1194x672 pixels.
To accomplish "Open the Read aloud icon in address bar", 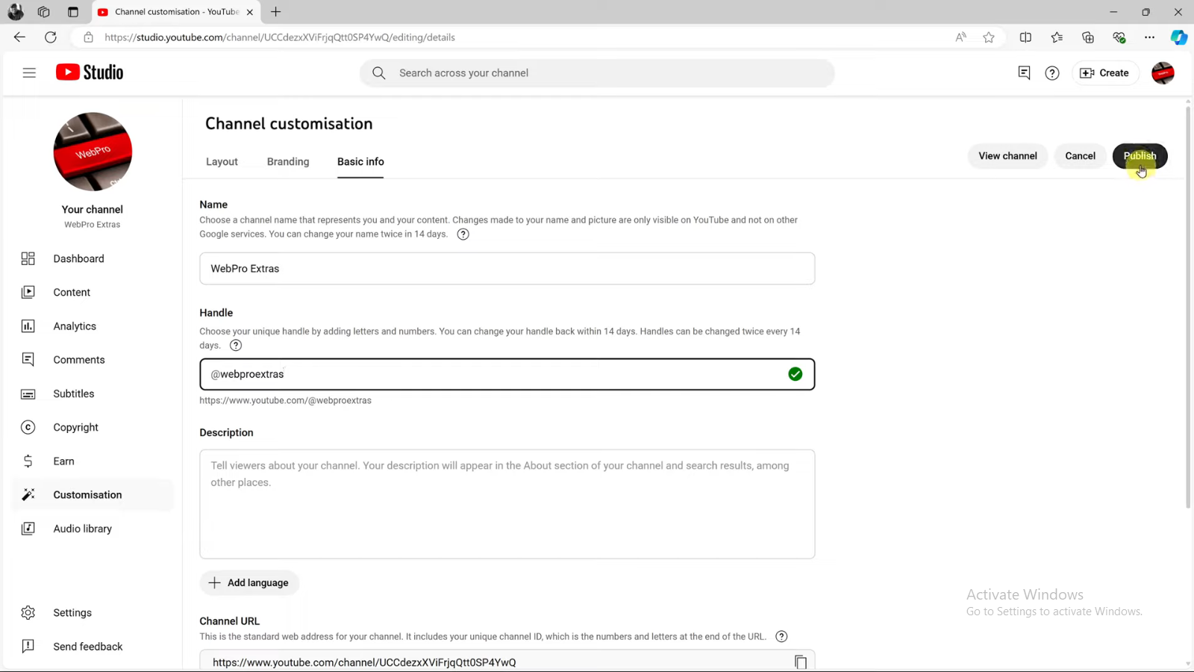I will 961,37.
